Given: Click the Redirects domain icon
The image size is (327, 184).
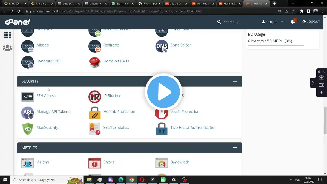Looking at the screenshot, I should [95, 46].
